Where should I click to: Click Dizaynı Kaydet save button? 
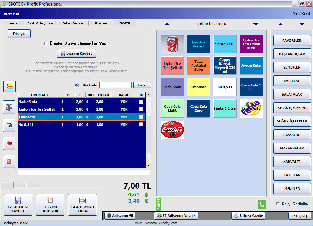76,53
